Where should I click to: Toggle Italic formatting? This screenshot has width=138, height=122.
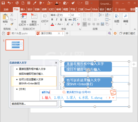coord(57,20)
